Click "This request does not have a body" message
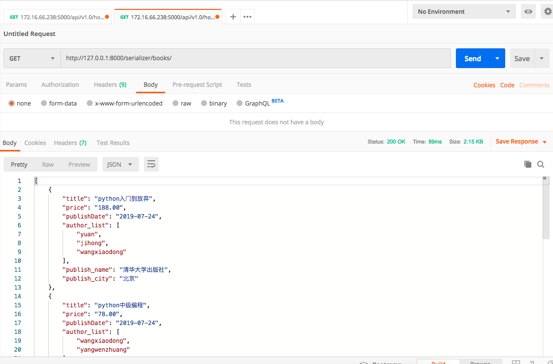Viewport: 553px width, 364px height. pyautogui.click(x=276, y=122)
